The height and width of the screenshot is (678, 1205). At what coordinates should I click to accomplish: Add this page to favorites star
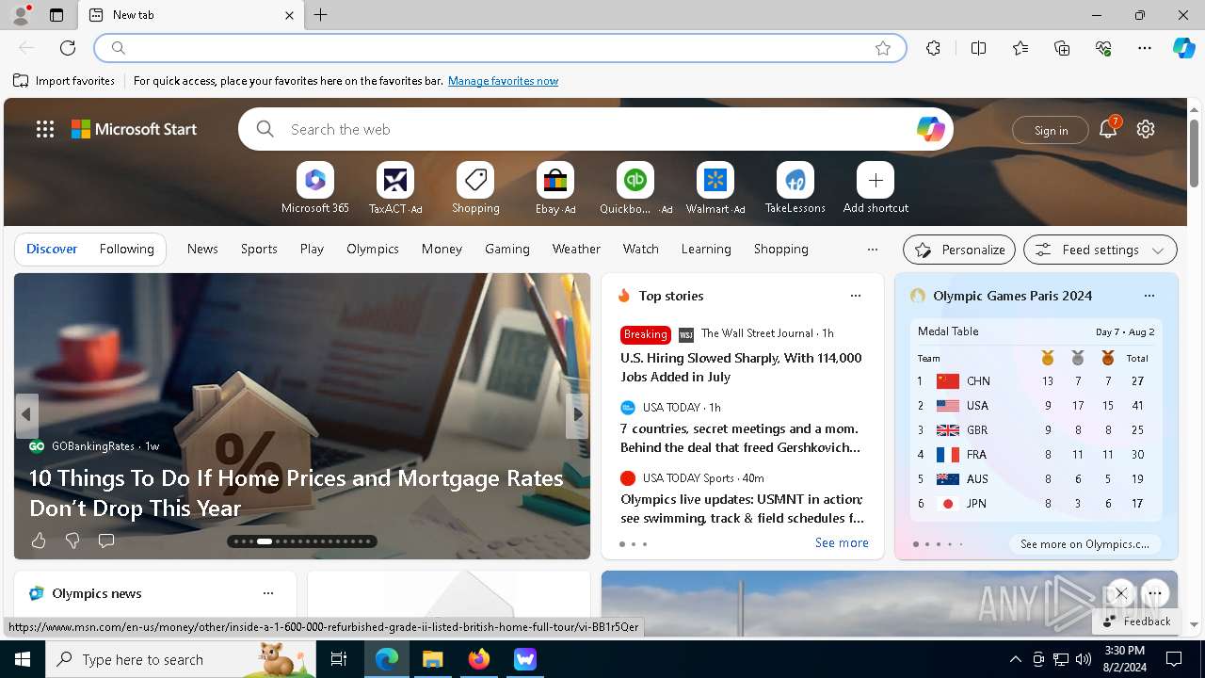click(883, 48)
